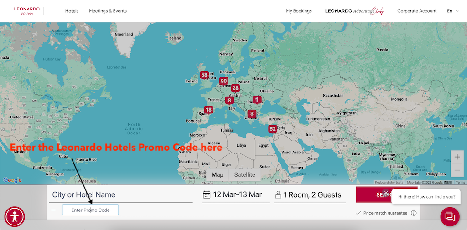Screen dimensions: 467x230
Task: Click the calendar icon beside the dates
Action: pyautogui.click(x=207, y=194)
